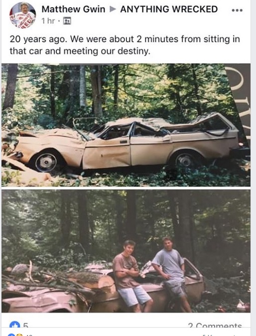
Task: Click the arrow between name and group
Action: [x=113, y=9]
